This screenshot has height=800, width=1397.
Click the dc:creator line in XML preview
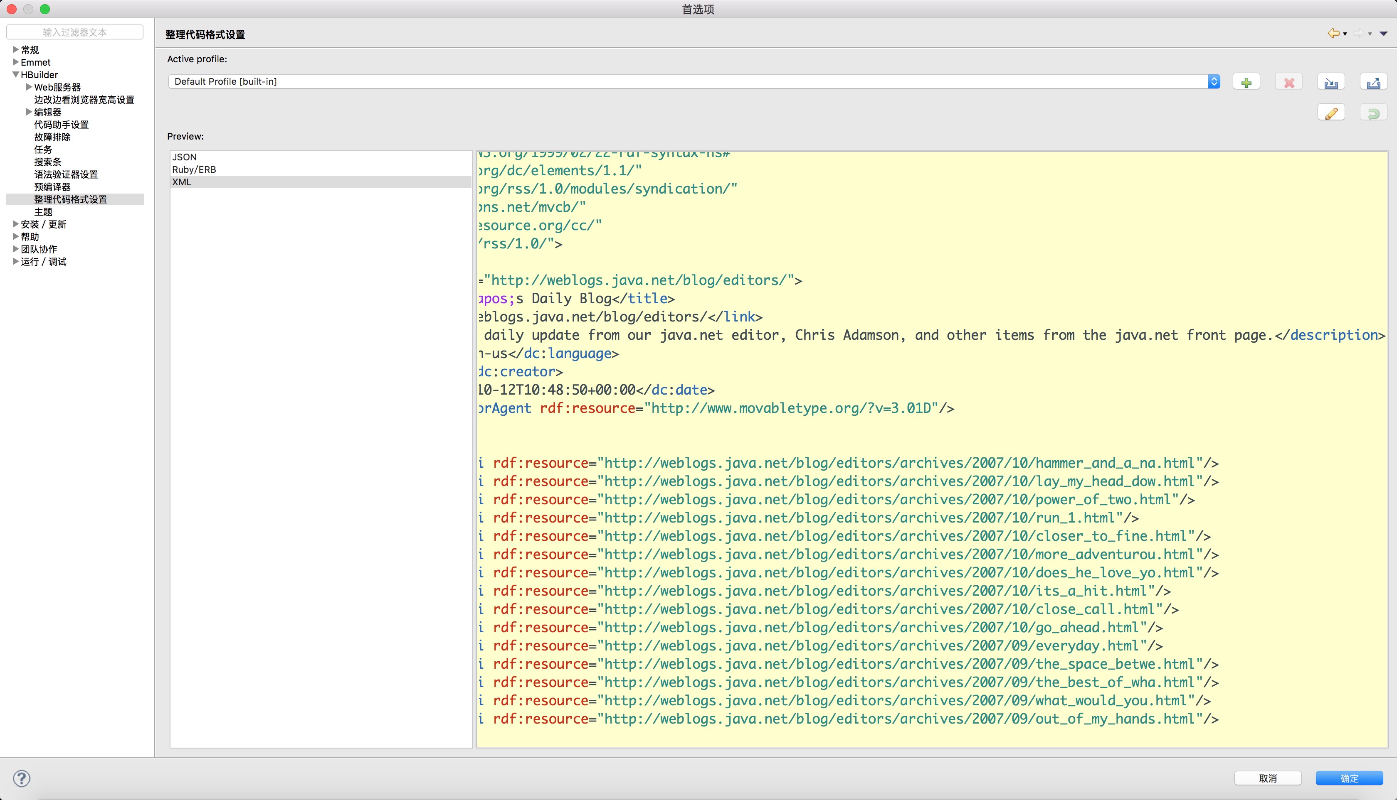(520, 371)
